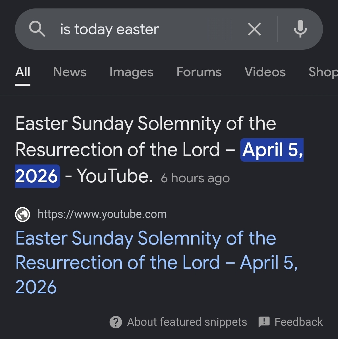The width and height of the screenshot is (338, 339).
Task: Clear the search query with the X
Action: [x=254, y=29]
